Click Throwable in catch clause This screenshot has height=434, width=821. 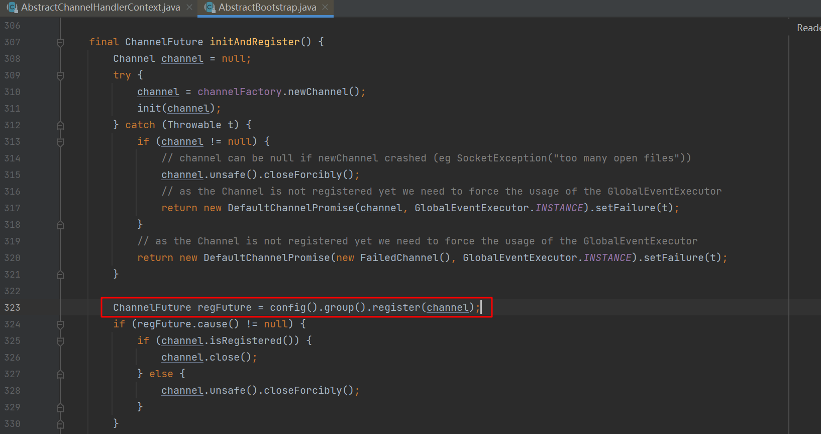[194, 125]
